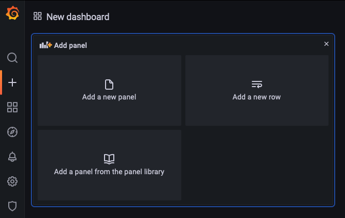The height and width of the screenshot is (218, 345).
Task: Select the 'Add a new panel' label
Action: pyautogui.click(x=109, y=97)
